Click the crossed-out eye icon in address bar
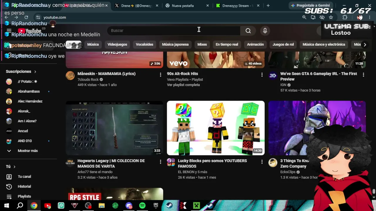This screenshot has height=211, width=376. pyautogui.click(x=322, y=17)
